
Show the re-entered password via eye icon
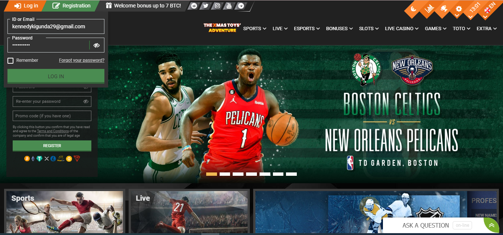click(x=86, y=101)
